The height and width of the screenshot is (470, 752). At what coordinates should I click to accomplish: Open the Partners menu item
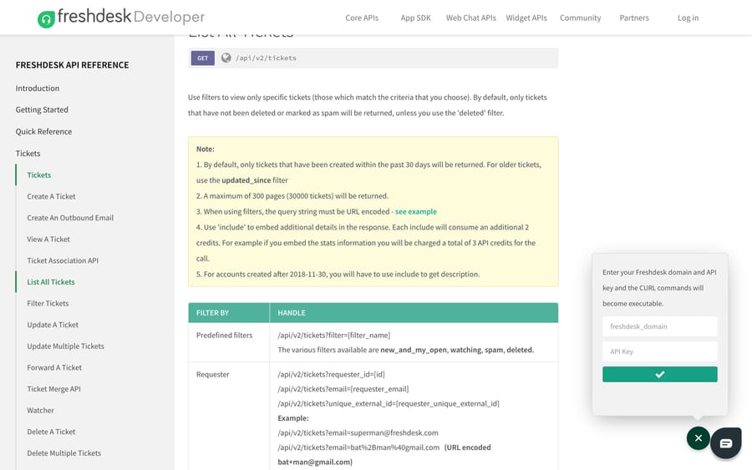pyautogui.click(x=634, y=18)
